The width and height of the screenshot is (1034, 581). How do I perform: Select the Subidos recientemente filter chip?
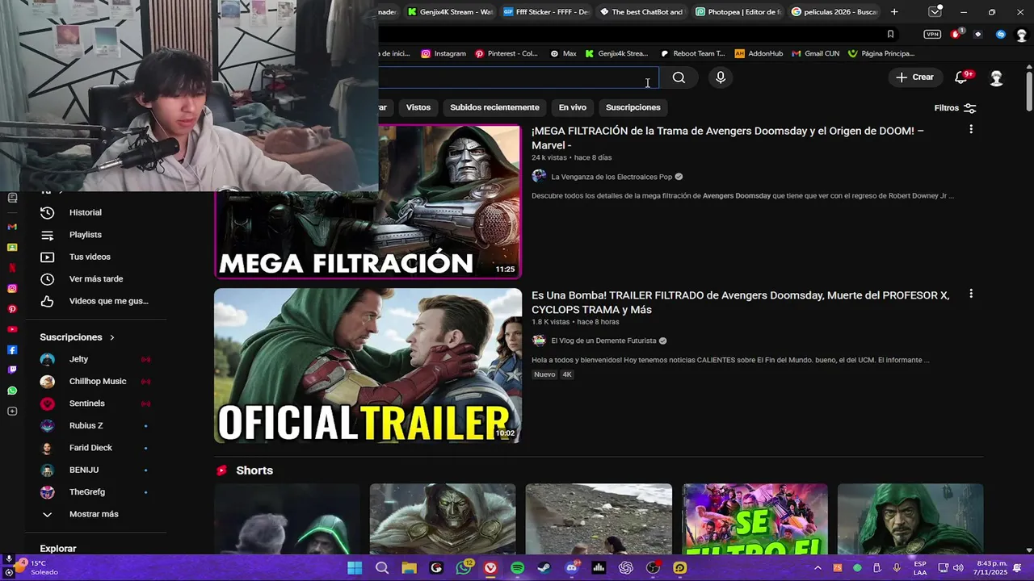pyautogui.click(x=494, y=107)
